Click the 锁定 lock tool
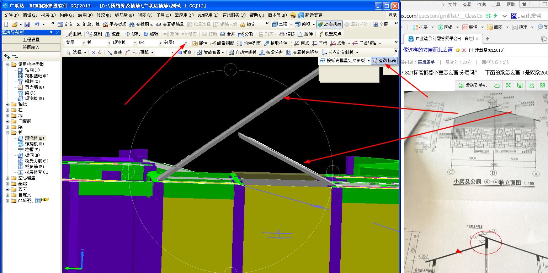 click(x=248, y=24)
